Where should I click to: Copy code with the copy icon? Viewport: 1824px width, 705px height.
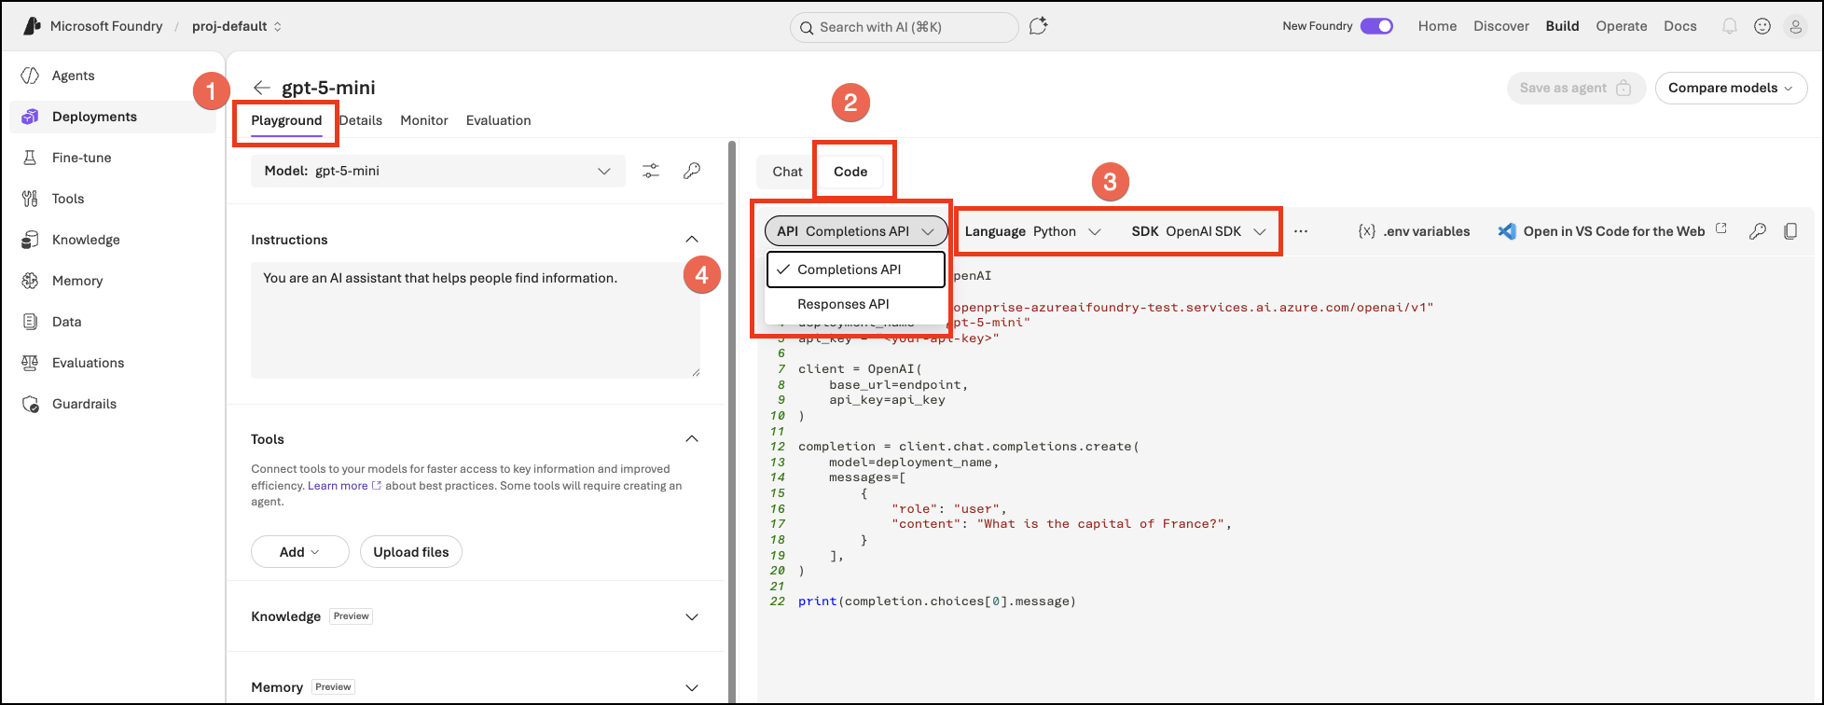pyautogui.click(x=1790, y=231)
